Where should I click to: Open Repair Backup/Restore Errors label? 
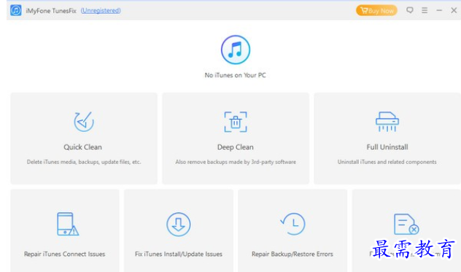293,254
